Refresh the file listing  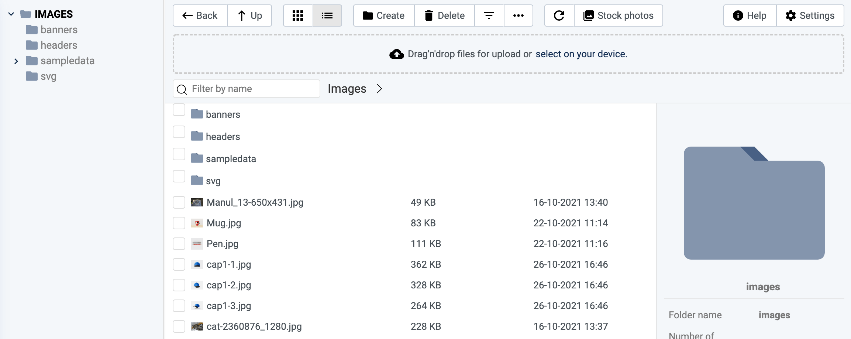pos(559,16)
